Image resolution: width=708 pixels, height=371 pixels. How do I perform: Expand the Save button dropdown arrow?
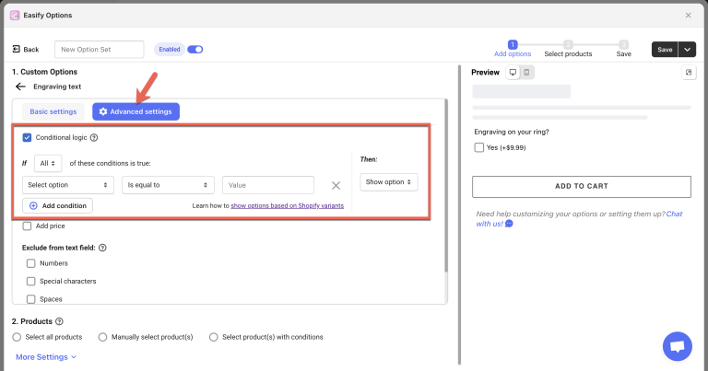point(687,50)
